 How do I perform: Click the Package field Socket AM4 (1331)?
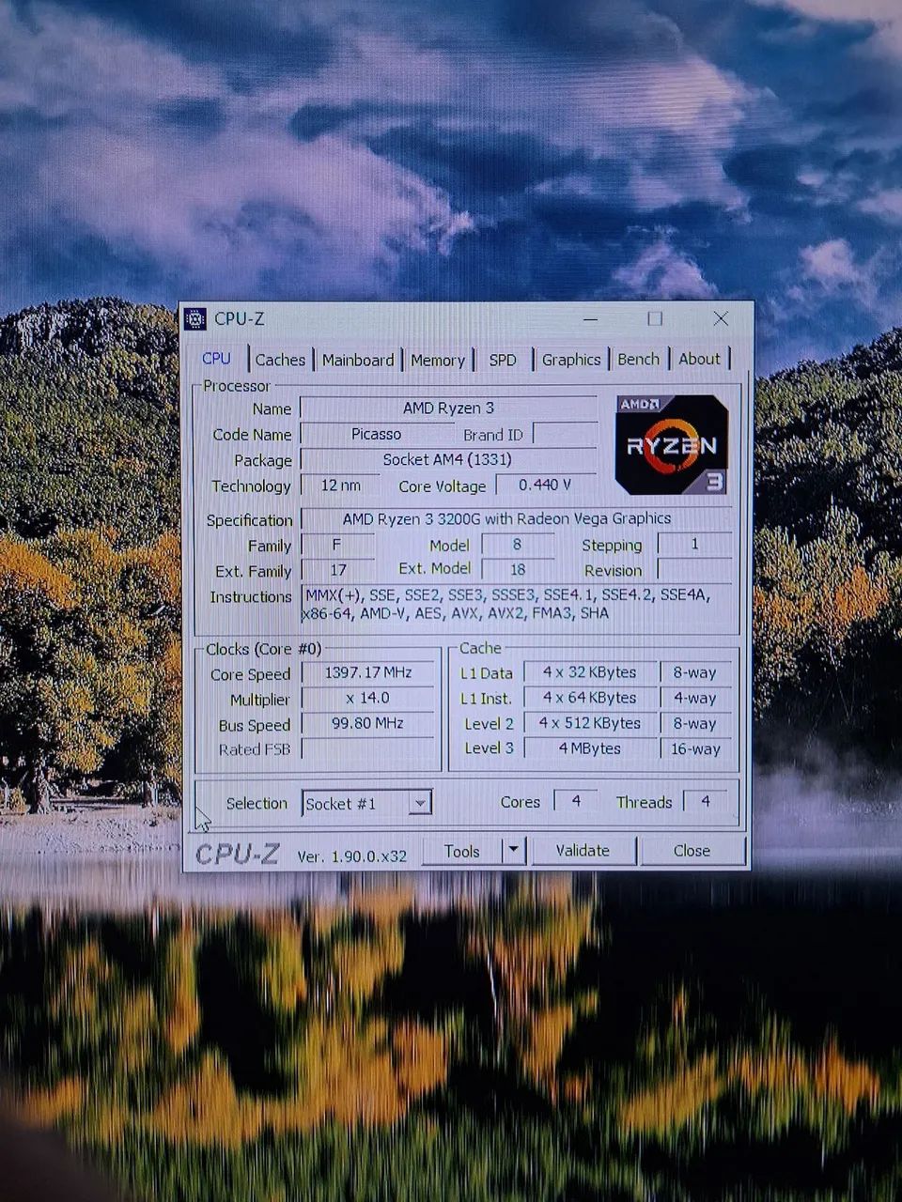click(448, 460)
